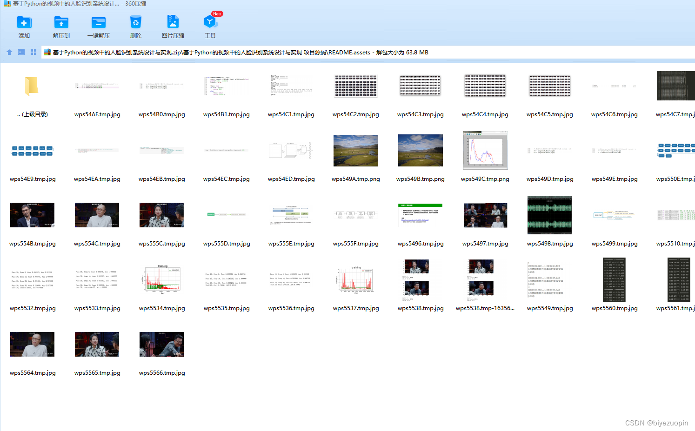Open 图片压缩 image compression

tap(173, 22)
